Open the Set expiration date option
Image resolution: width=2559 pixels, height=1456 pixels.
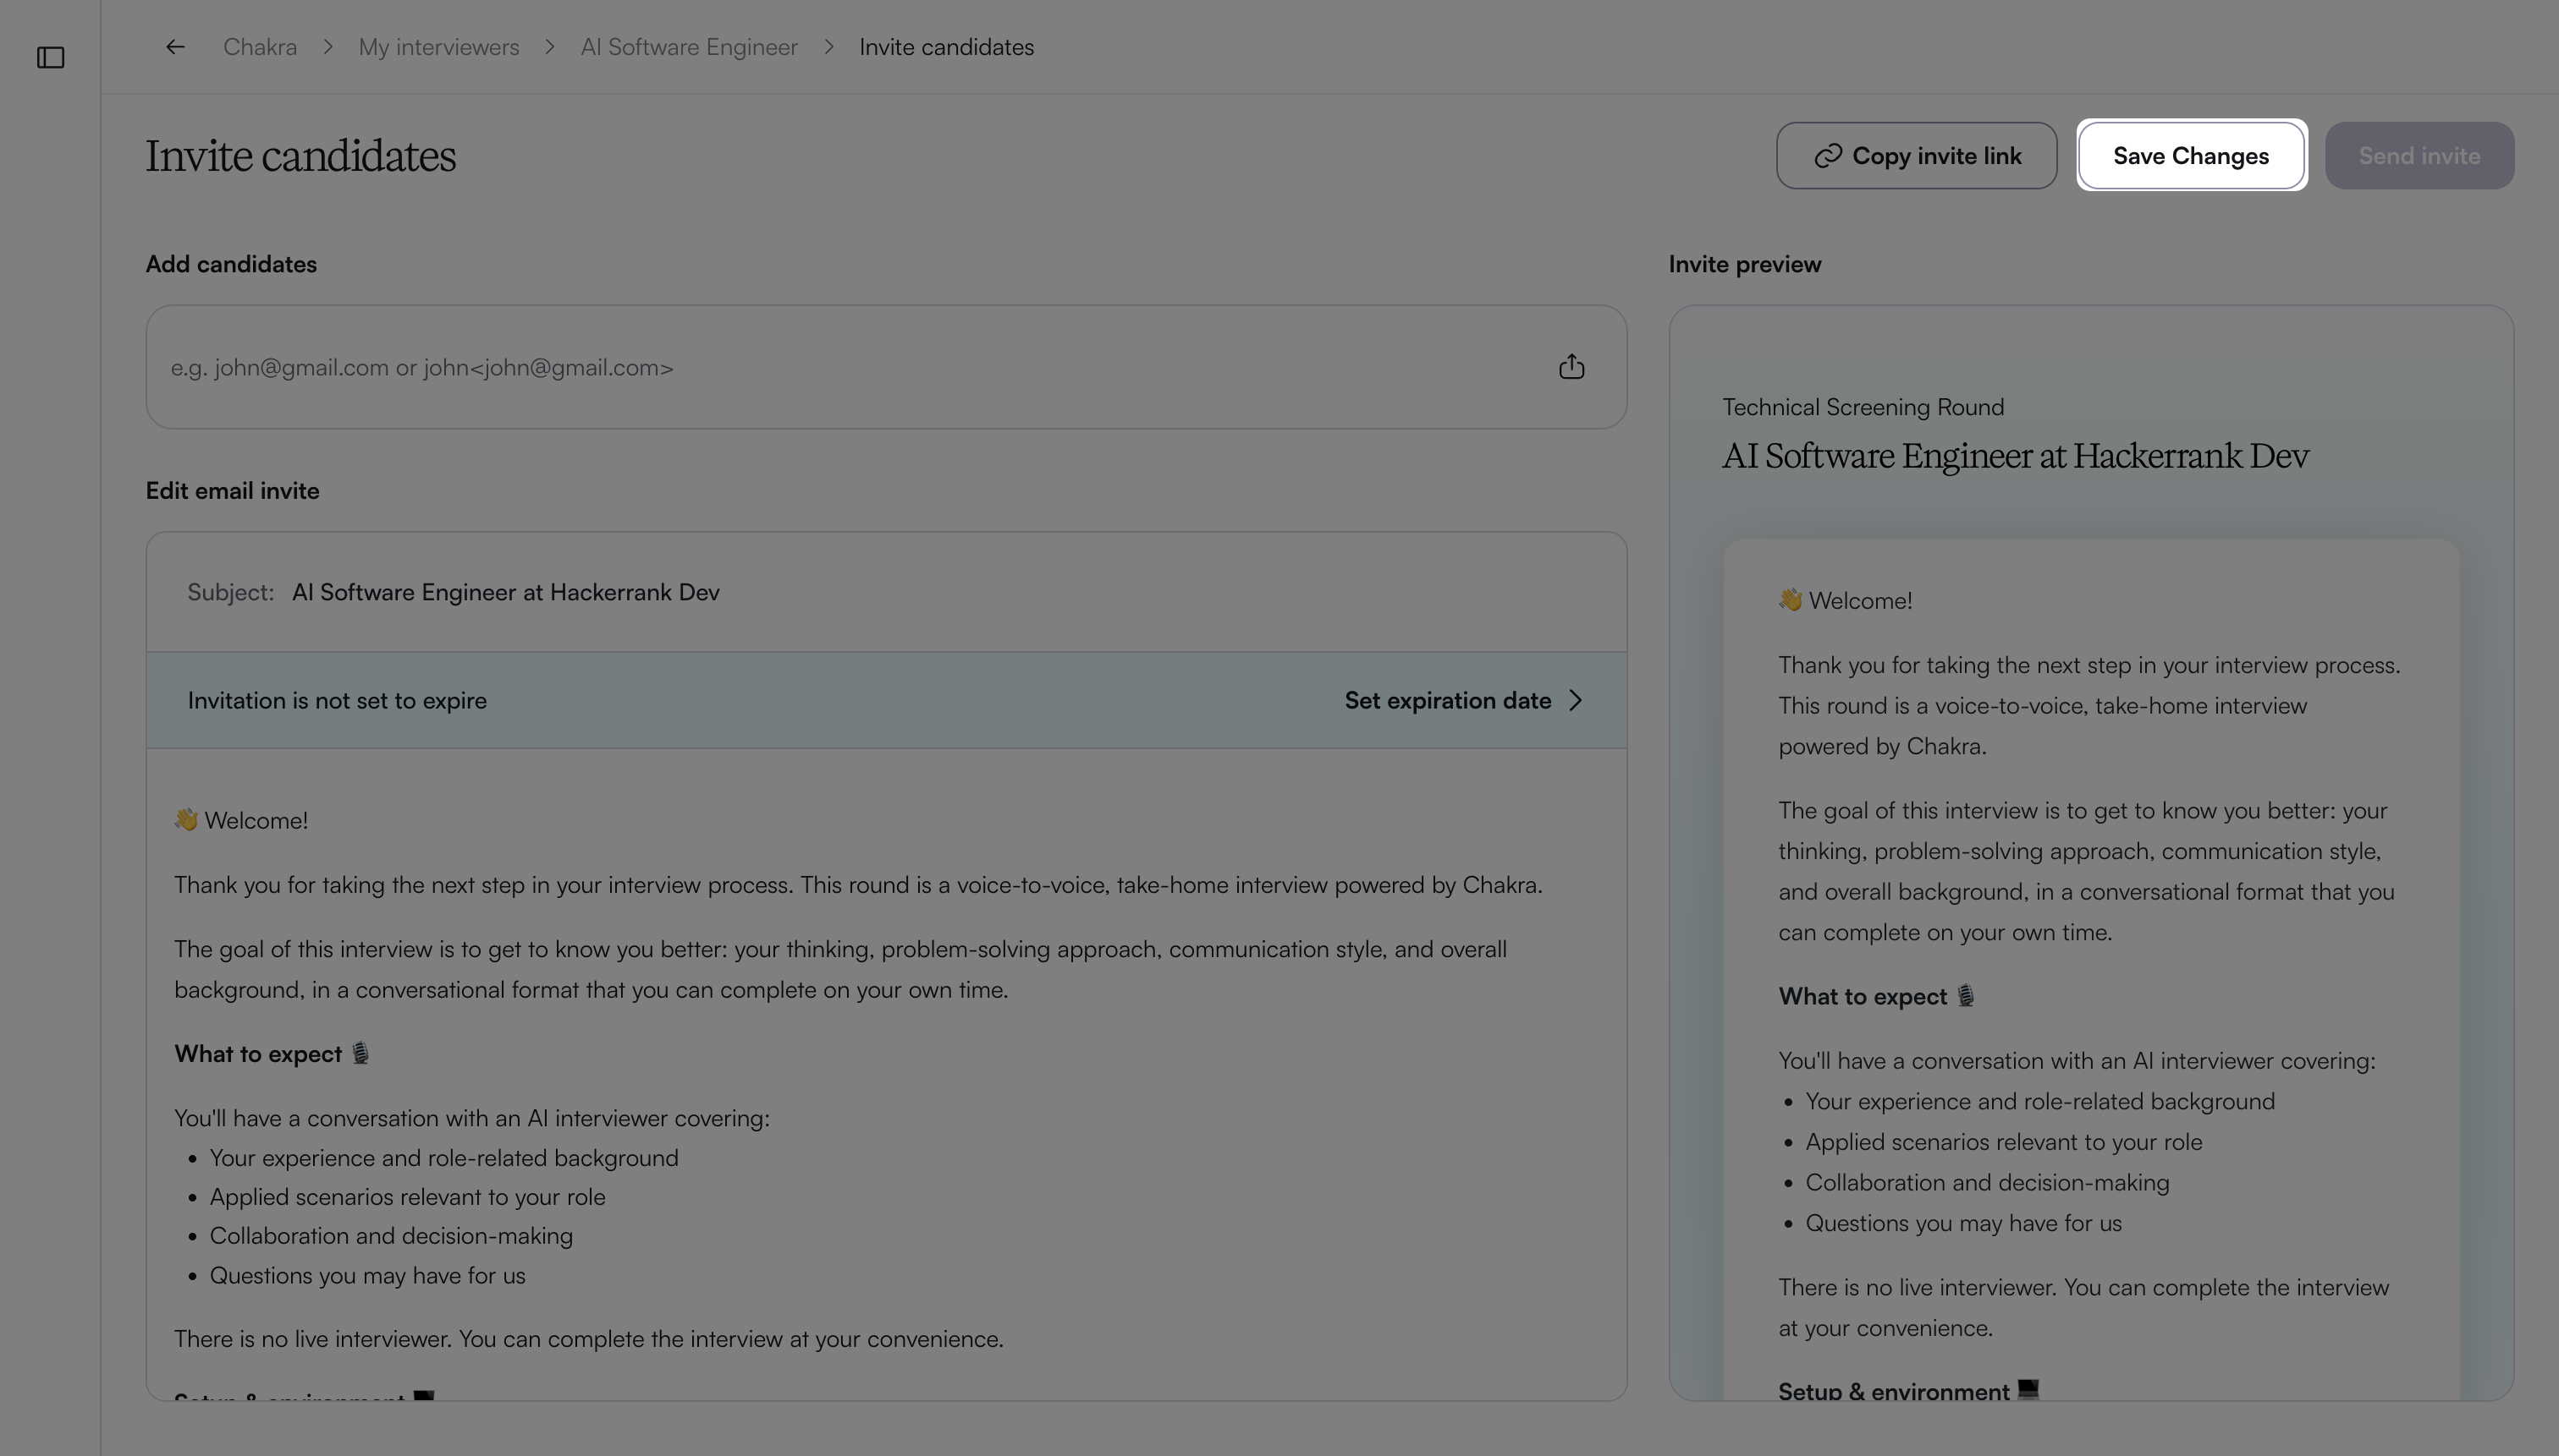tap(1464, 700)
